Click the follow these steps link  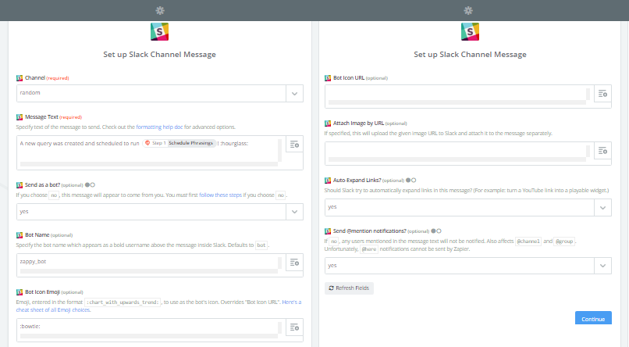coord(221,194)
